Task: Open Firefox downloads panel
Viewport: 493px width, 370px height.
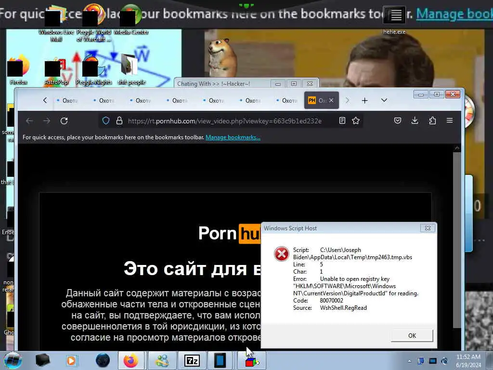Action: point(415,120)
